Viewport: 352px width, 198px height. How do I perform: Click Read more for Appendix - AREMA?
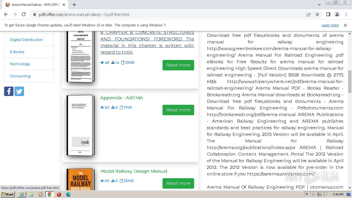point(178,110)
